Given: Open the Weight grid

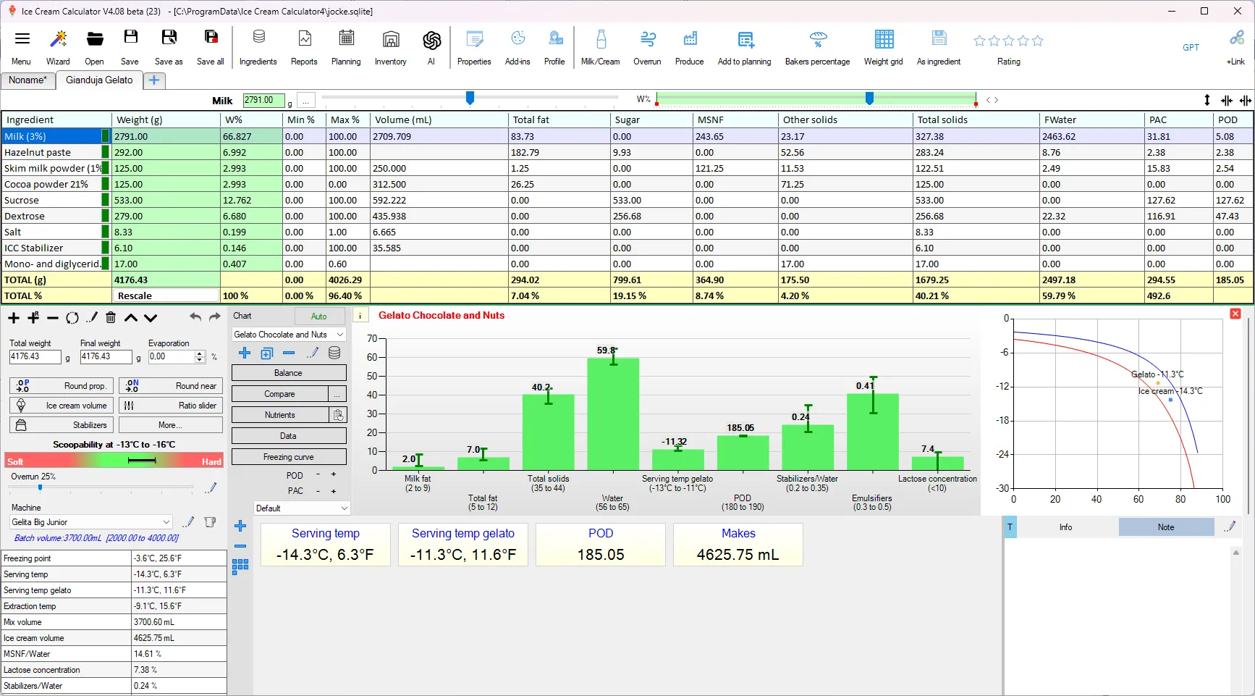Looking at the screenshot, I should click(x=884, y=47).
